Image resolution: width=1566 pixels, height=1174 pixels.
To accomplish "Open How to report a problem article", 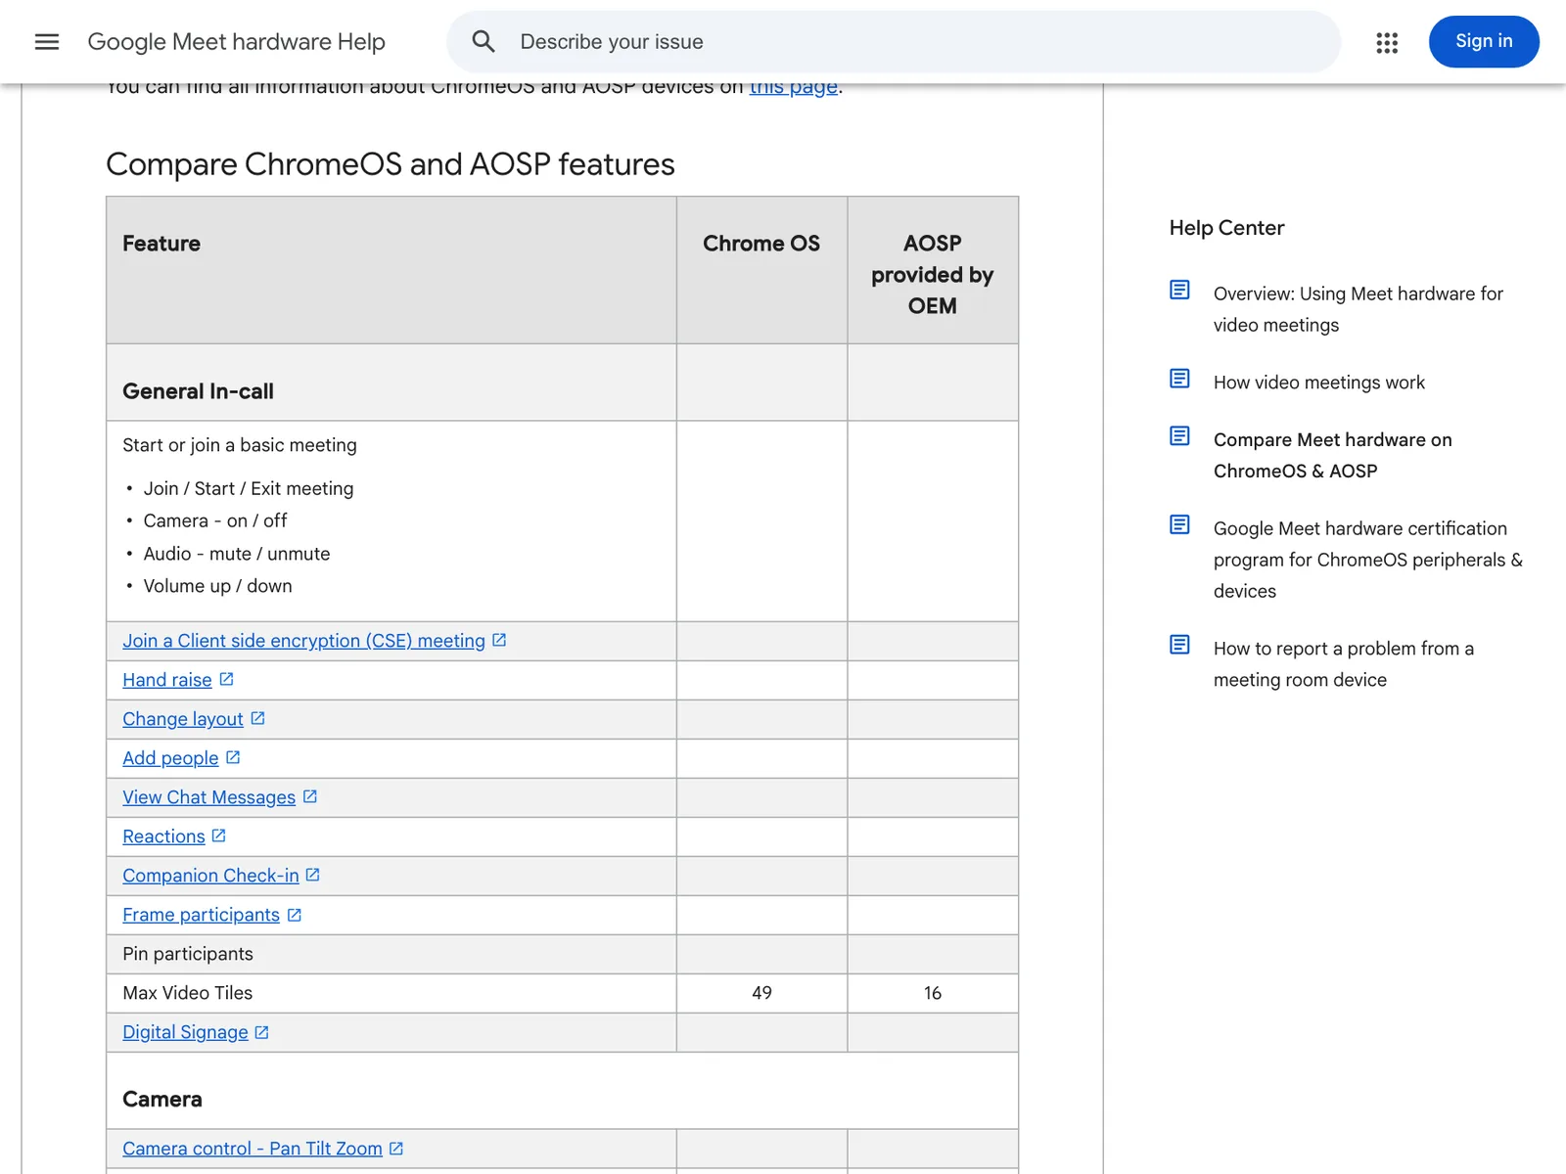I will [1344, 664].
